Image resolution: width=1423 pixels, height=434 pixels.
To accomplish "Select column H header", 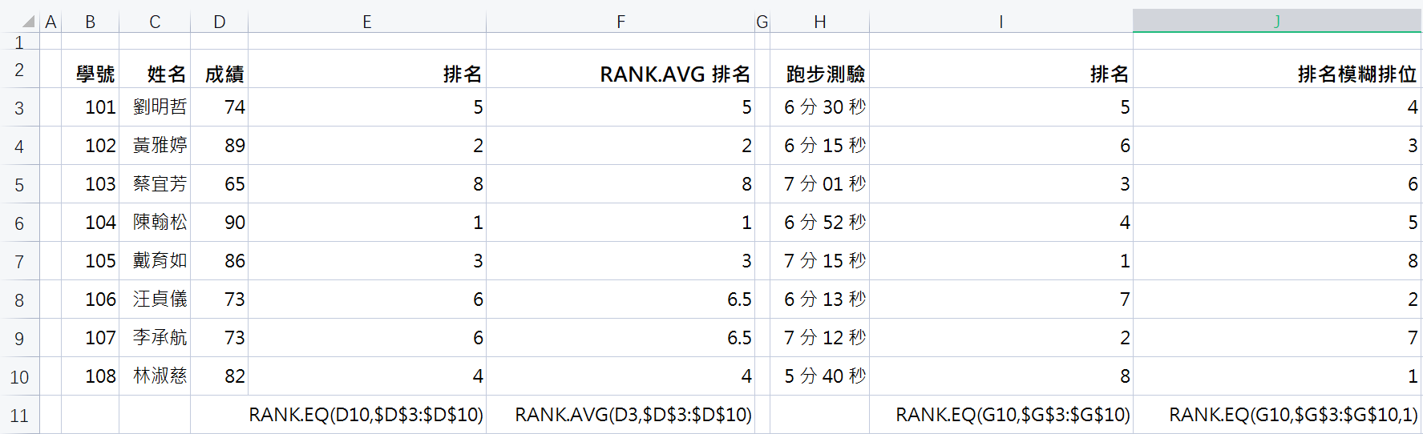I will [x=820, y=22].
